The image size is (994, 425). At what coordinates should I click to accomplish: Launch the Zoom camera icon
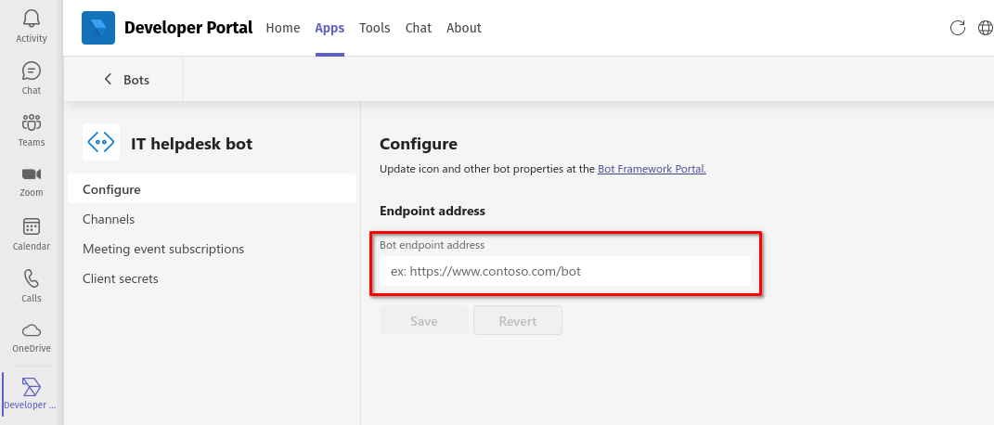(31, 174)
